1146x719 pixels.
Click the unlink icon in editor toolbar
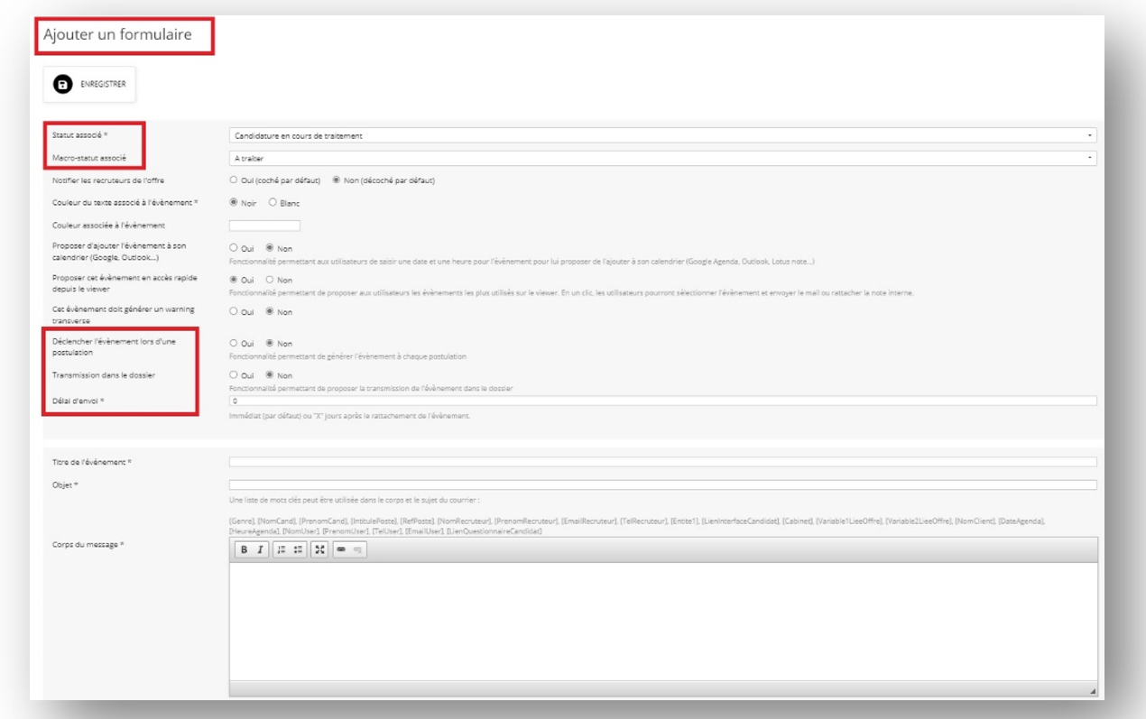point(357,549)
